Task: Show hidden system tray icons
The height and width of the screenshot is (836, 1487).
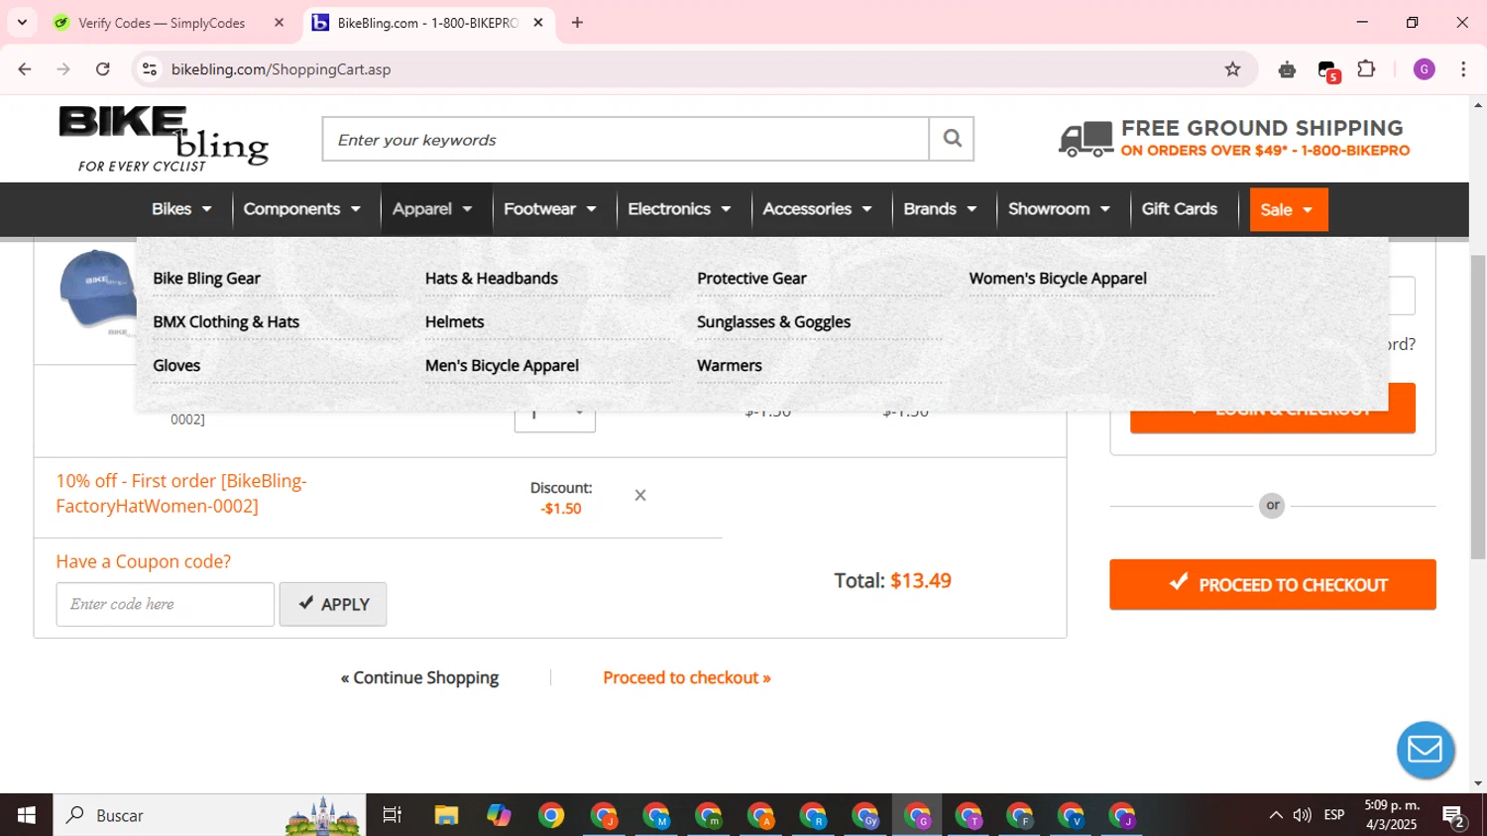Action: pyautogui.click(x=1275, y=815)
